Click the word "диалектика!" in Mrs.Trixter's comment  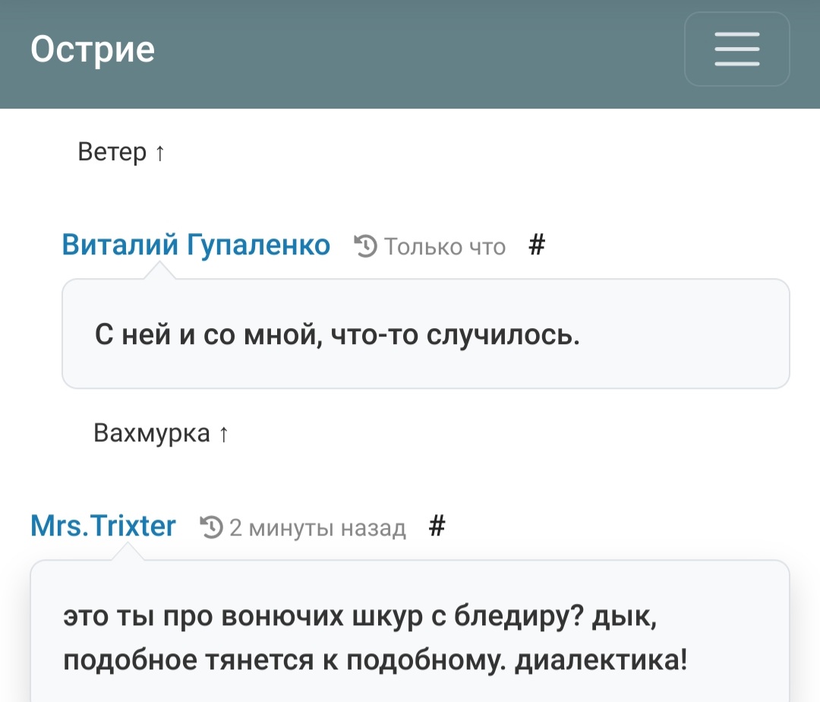click(601, 659)
